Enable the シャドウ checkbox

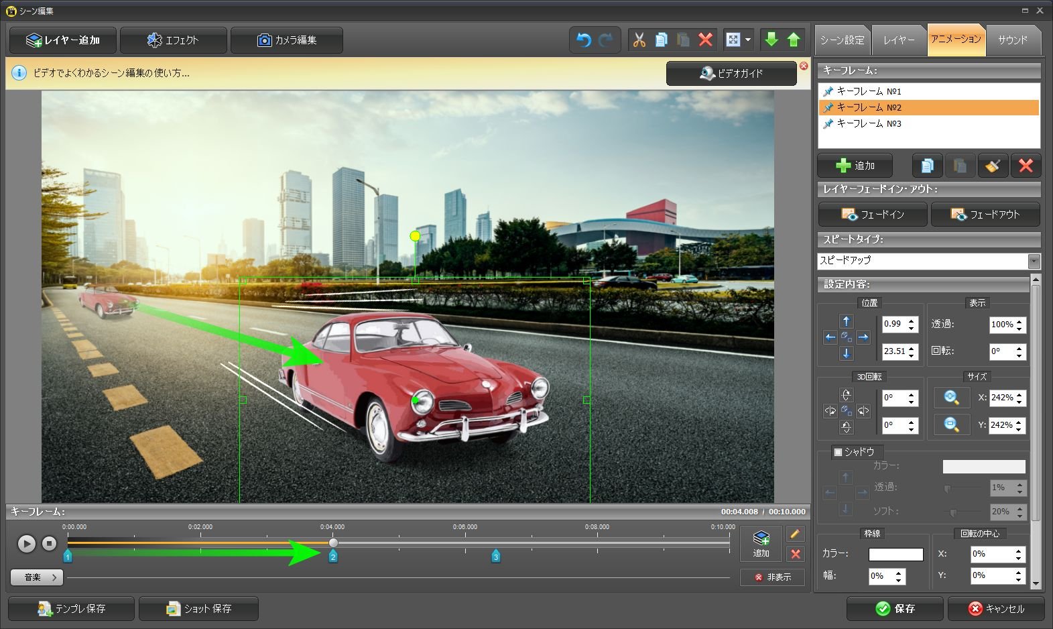[x=838, y=452]
